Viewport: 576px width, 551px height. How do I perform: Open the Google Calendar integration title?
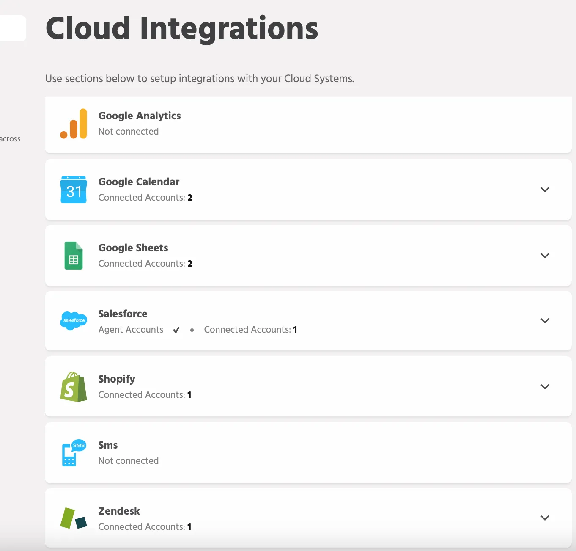click(x=139, y=182)
